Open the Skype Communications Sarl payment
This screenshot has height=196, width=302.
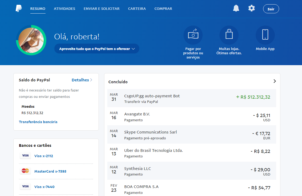pyautogui.click(x=192, y=135)
